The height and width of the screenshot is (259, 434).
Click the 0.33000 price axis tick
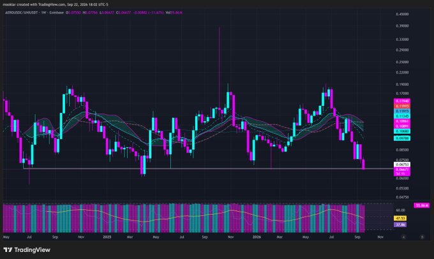402,40
